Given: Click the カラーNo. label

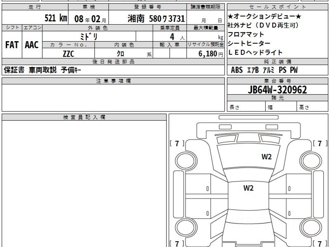Looking at the screenshot, I should tap(68, 45).
